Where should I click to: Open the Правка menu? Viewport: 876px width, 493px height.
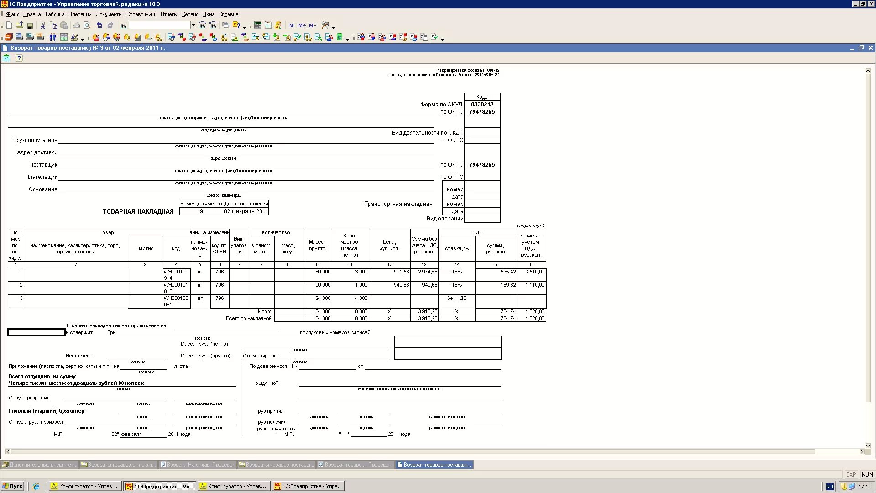pyautogui.click(x=32, y=14)
